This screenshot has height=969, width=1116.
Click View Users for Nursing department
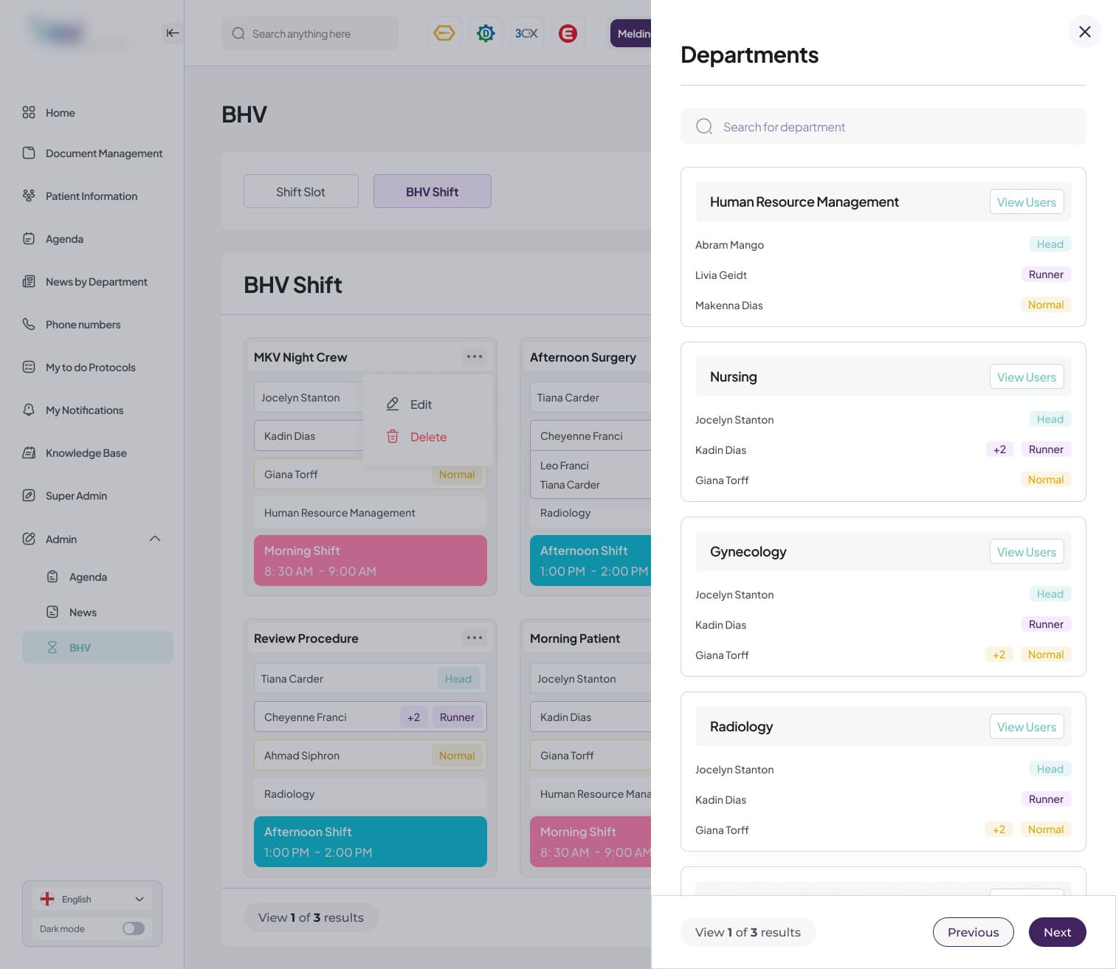pyautogui.click(x=1026, y=377)
